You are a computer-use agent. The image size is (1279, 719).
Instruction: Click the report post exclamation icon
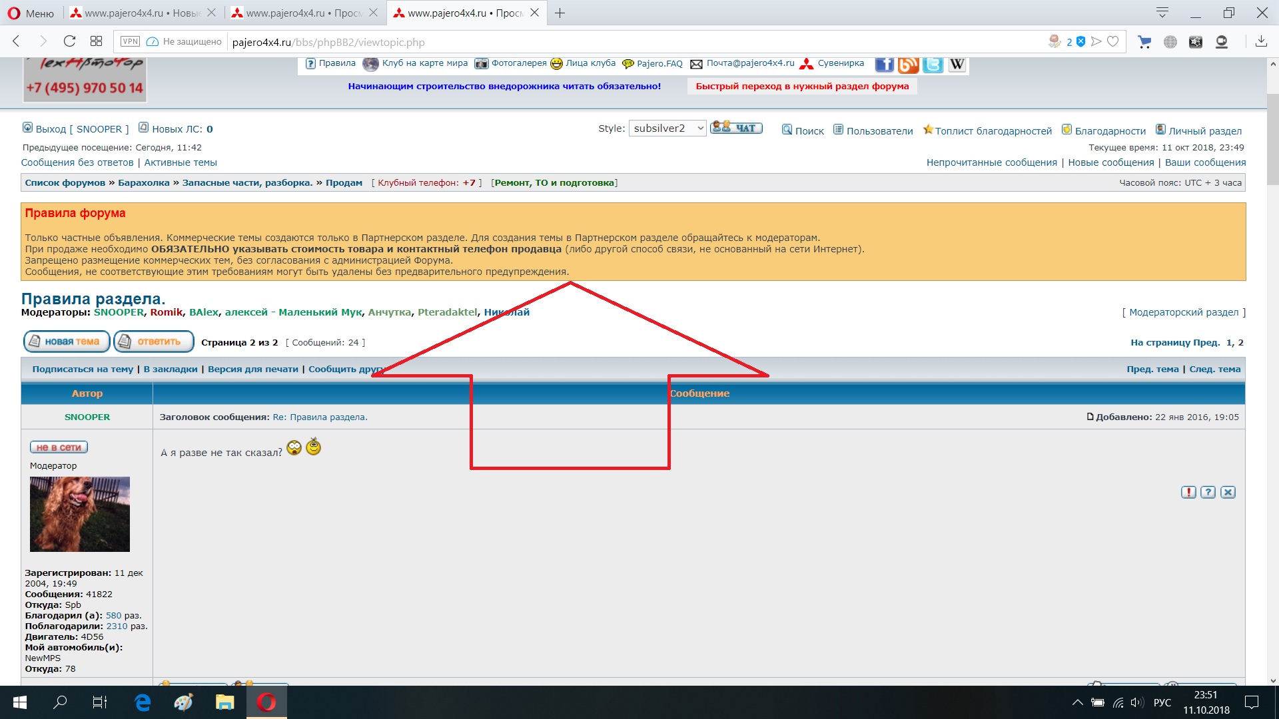coord(1188,492)
